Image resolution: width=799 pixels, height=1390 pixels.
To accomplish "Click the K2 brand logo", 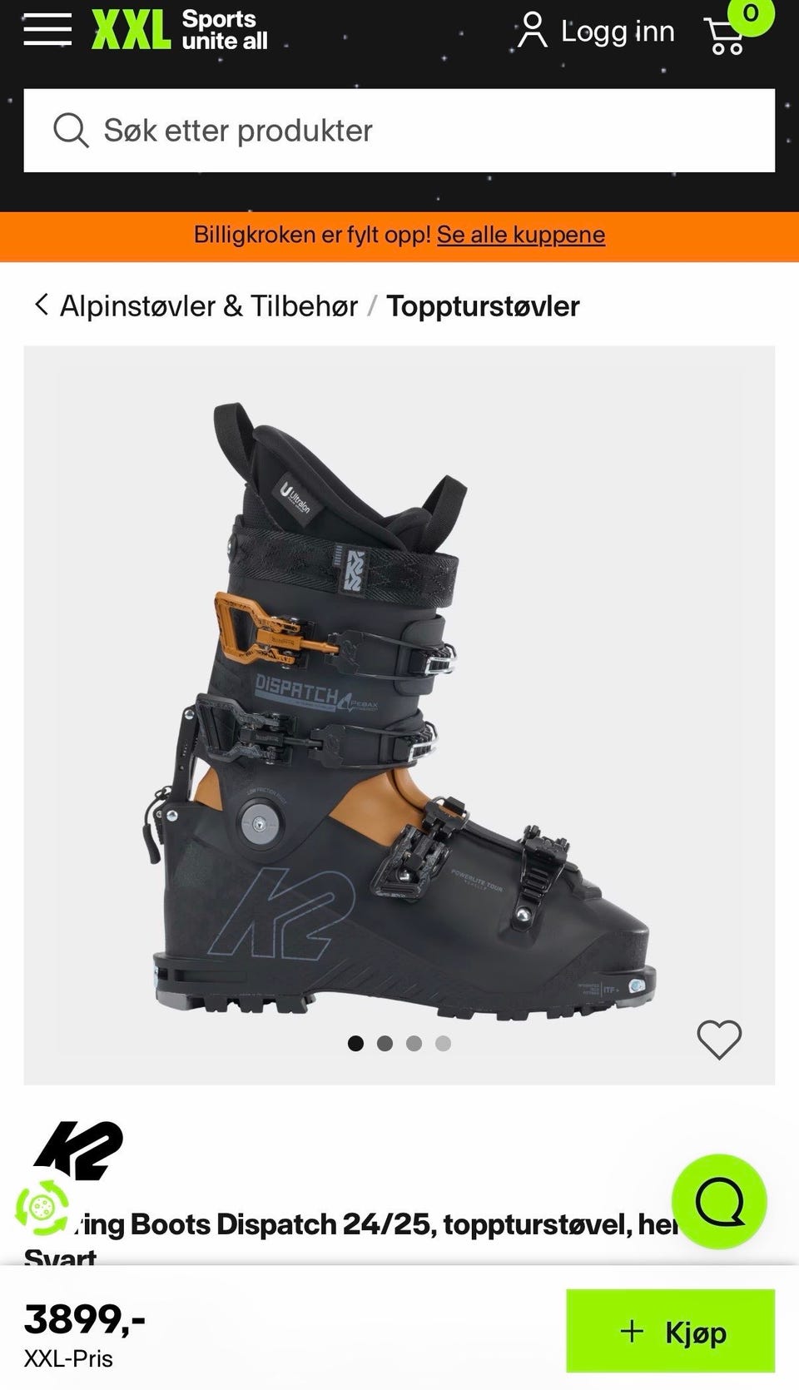I will pyautogui.click(x=78, y=1150).
